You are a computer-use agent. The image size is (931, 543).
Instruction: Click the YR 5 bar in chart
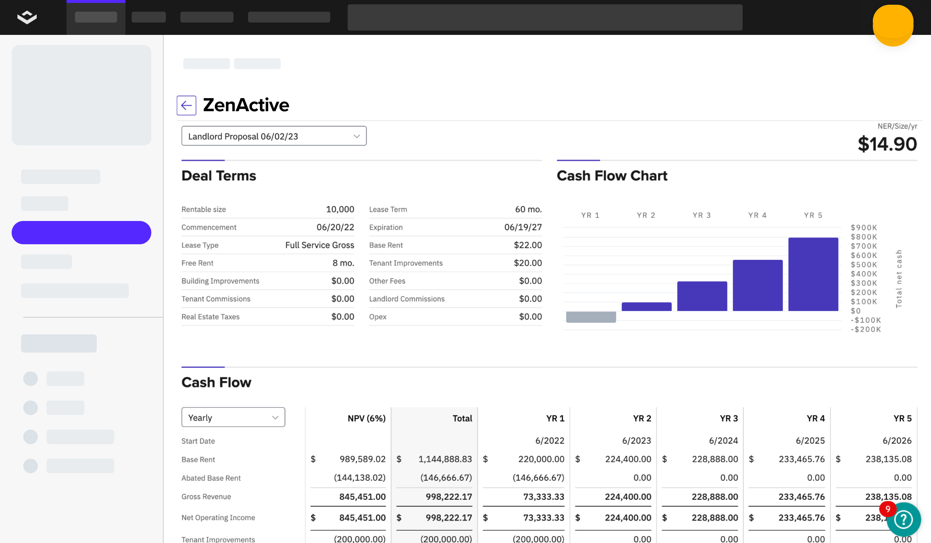click(813, 274)
